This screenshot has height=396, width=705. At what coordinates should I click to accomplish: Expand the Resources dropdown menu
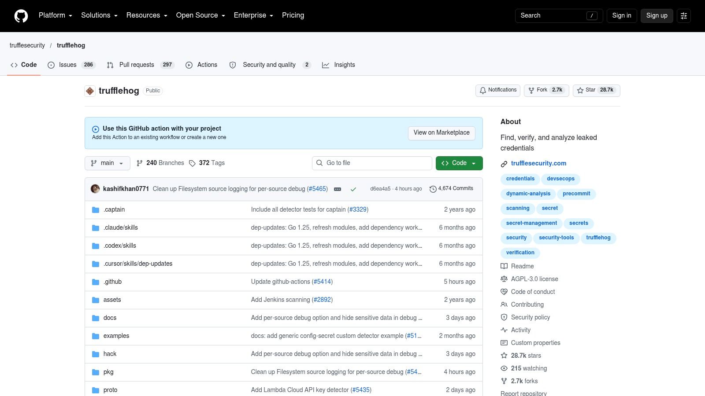147,15
